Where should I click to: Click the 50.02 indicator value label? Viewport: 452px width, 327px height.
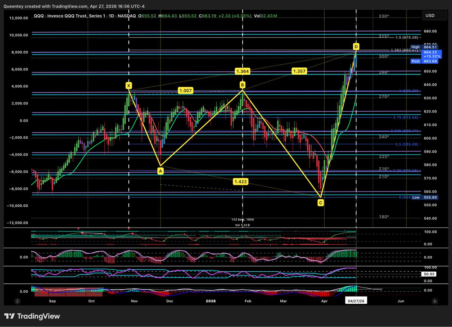pyautogui.click(x=429, y=274)
